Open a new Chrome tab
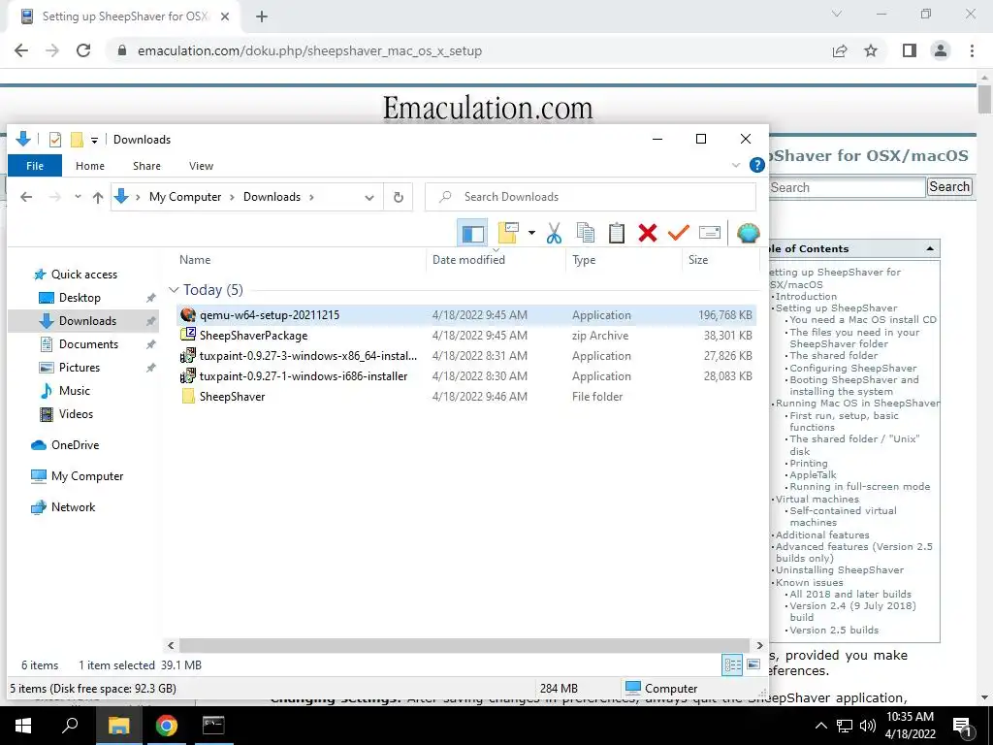This screenshot has height=745, width=993. [x=262, y=16]
